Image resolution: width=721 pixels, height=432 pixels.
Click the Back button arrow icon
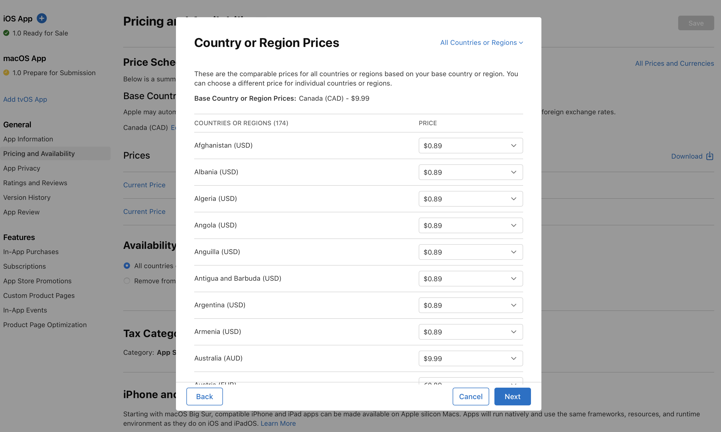coord(204,396)
